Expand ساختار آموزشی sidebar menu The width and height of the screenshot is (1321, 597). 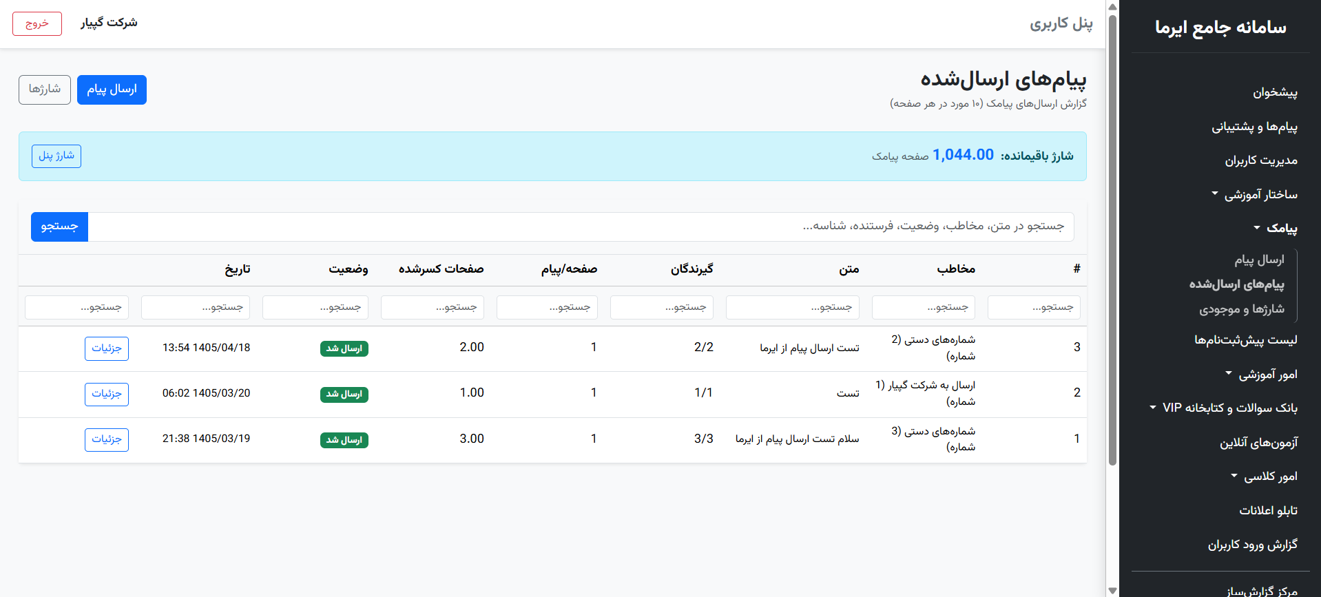click(x=1254, y=195)
